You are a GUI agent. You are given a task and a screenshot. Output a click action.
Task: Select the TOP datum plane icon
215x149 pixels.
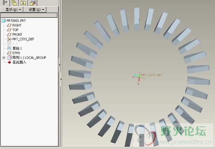(9, 30)
